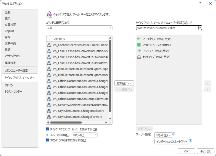
Task: Switch to リボンのユーザー設定 category
Action: coord(16,71)
